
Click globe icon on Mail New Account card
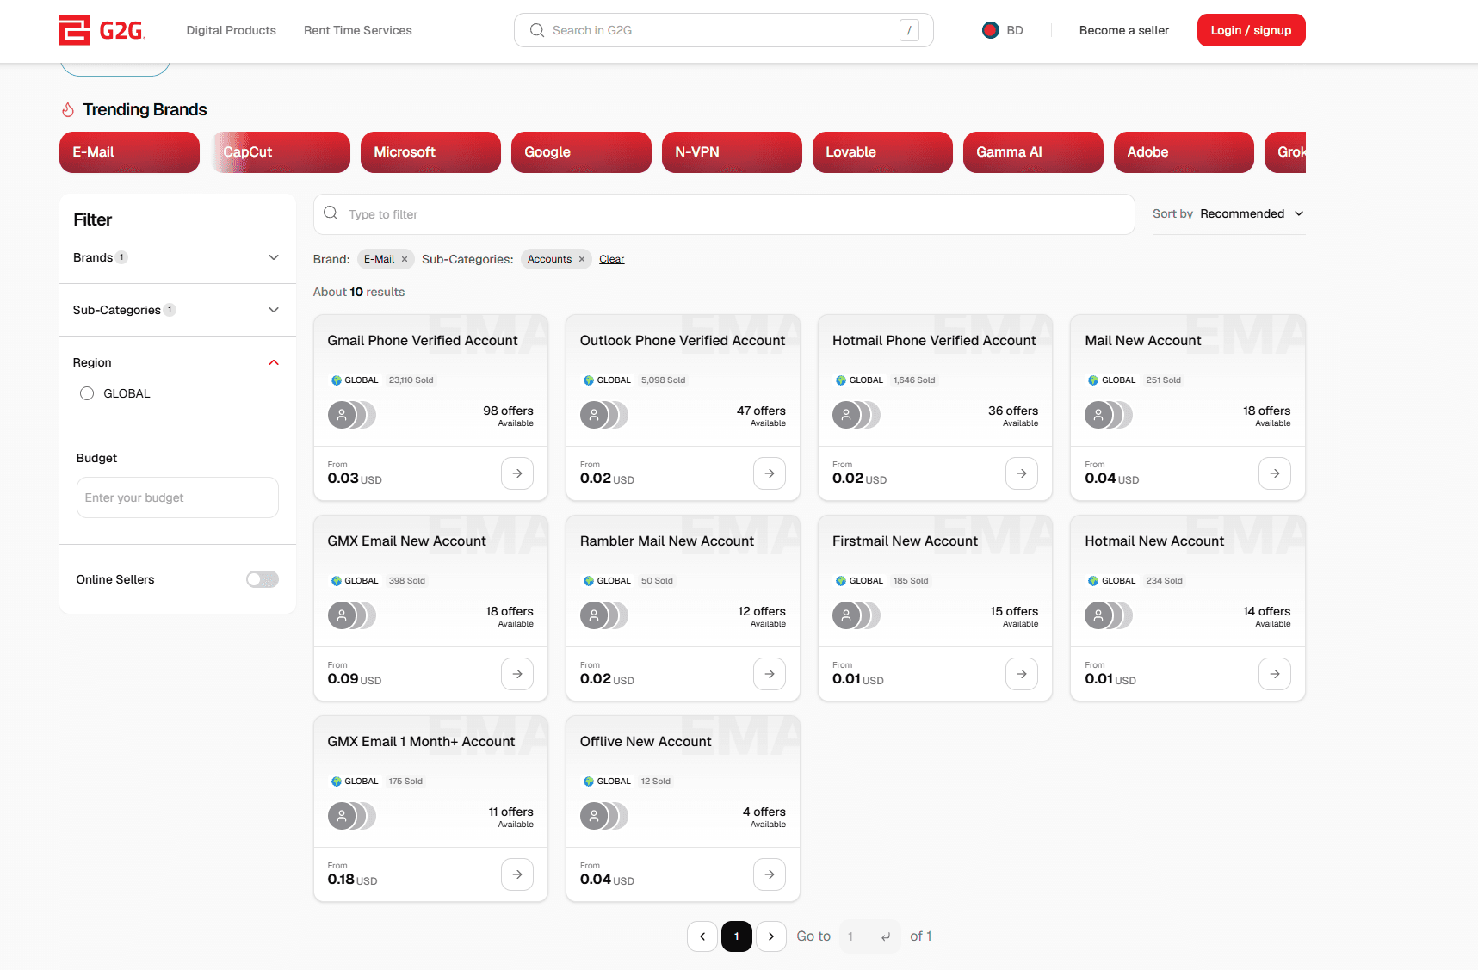pyautogui.click(x=1093, y=380)
